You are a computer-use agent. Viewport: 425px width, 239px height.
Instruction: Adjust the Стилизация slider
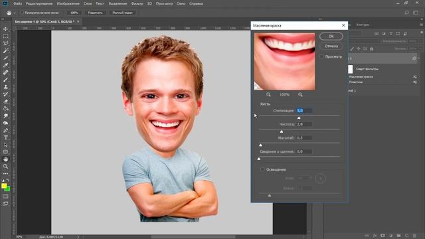(299, 118)
